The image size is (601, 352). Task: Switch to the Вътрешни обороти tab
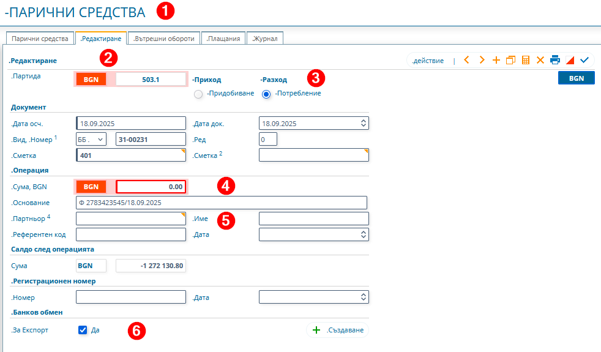[x=164, y=39]
